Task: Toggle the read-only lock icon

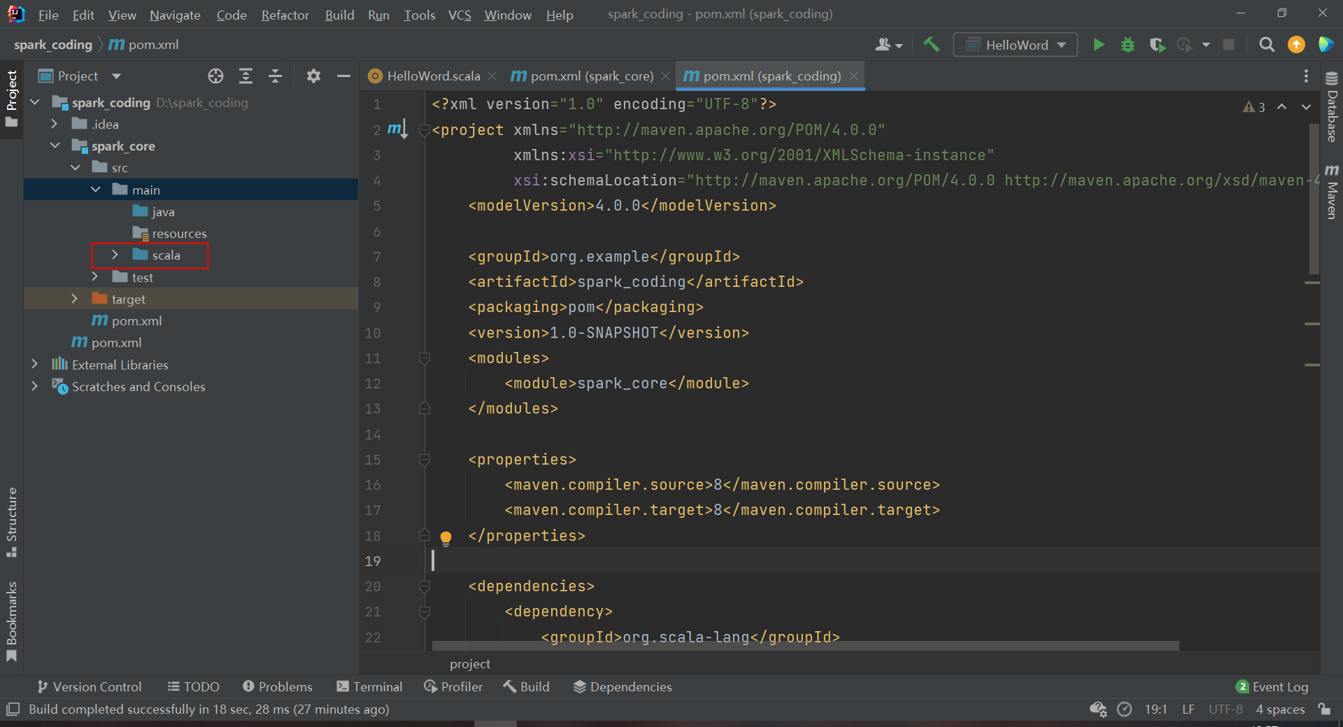Action: (x=1324, y=709)
